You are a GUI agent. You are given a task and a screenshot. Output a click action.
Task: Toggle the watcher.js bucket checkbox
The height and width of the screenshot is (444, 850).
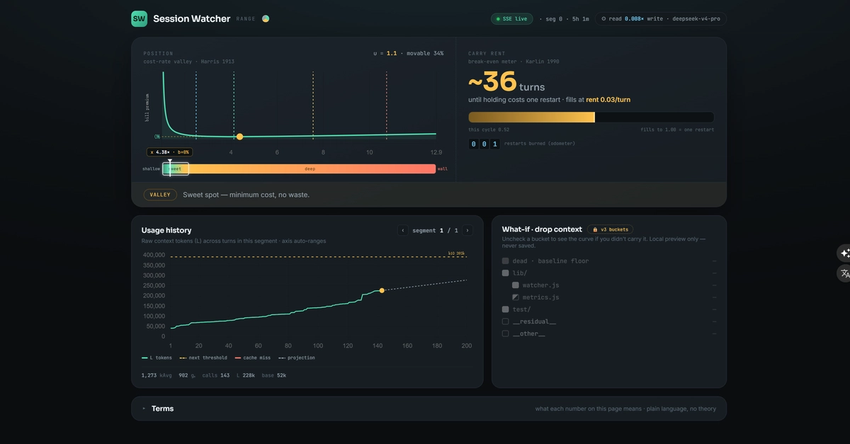pyautogui.click(x=516, y=285)
